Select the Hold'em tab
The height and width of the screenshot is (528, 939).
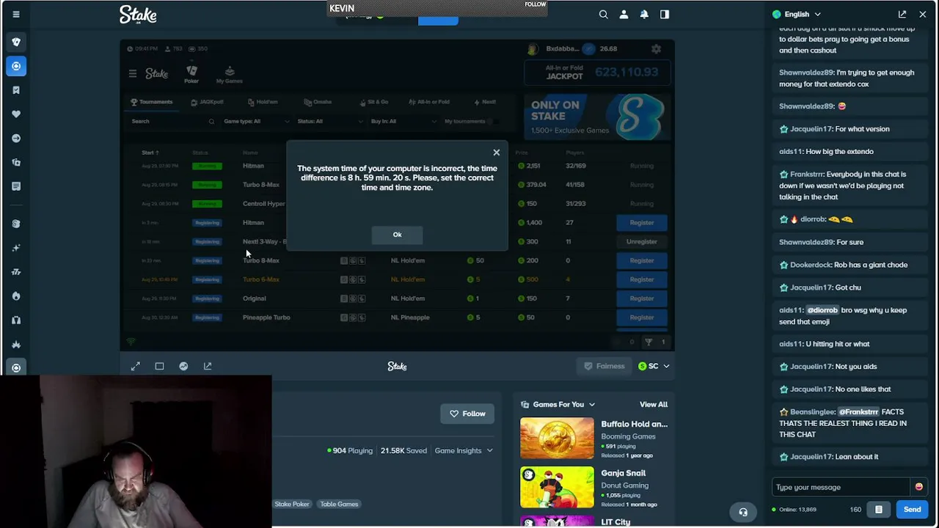tap(263, 102)
